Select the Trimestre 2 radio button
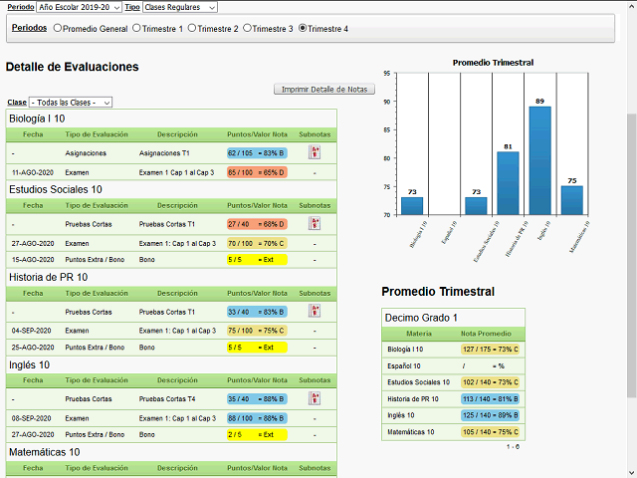 pyautogui.click(x=192, y=28)
